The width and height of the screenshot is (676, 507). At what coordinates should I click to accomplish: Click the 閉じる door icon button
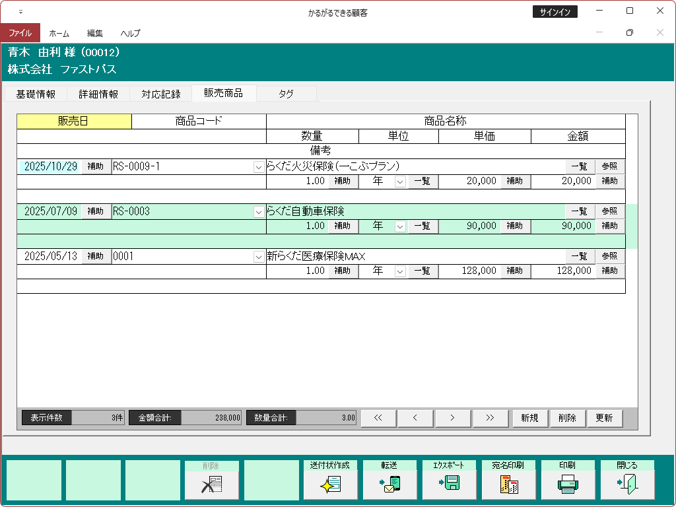pos(627,485)
